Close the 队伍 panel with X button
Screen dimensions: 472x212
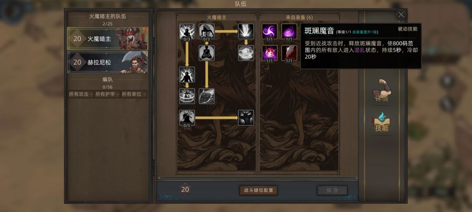click(401, 15)
